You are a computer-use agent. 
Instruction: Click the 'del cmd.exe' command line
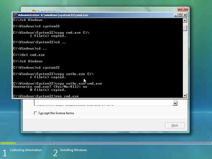pyautogui.click(x=29, y=55)
